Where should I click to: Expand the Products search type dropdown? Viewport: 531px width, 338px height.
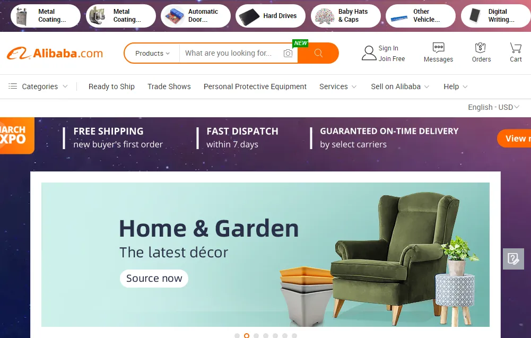152,53
